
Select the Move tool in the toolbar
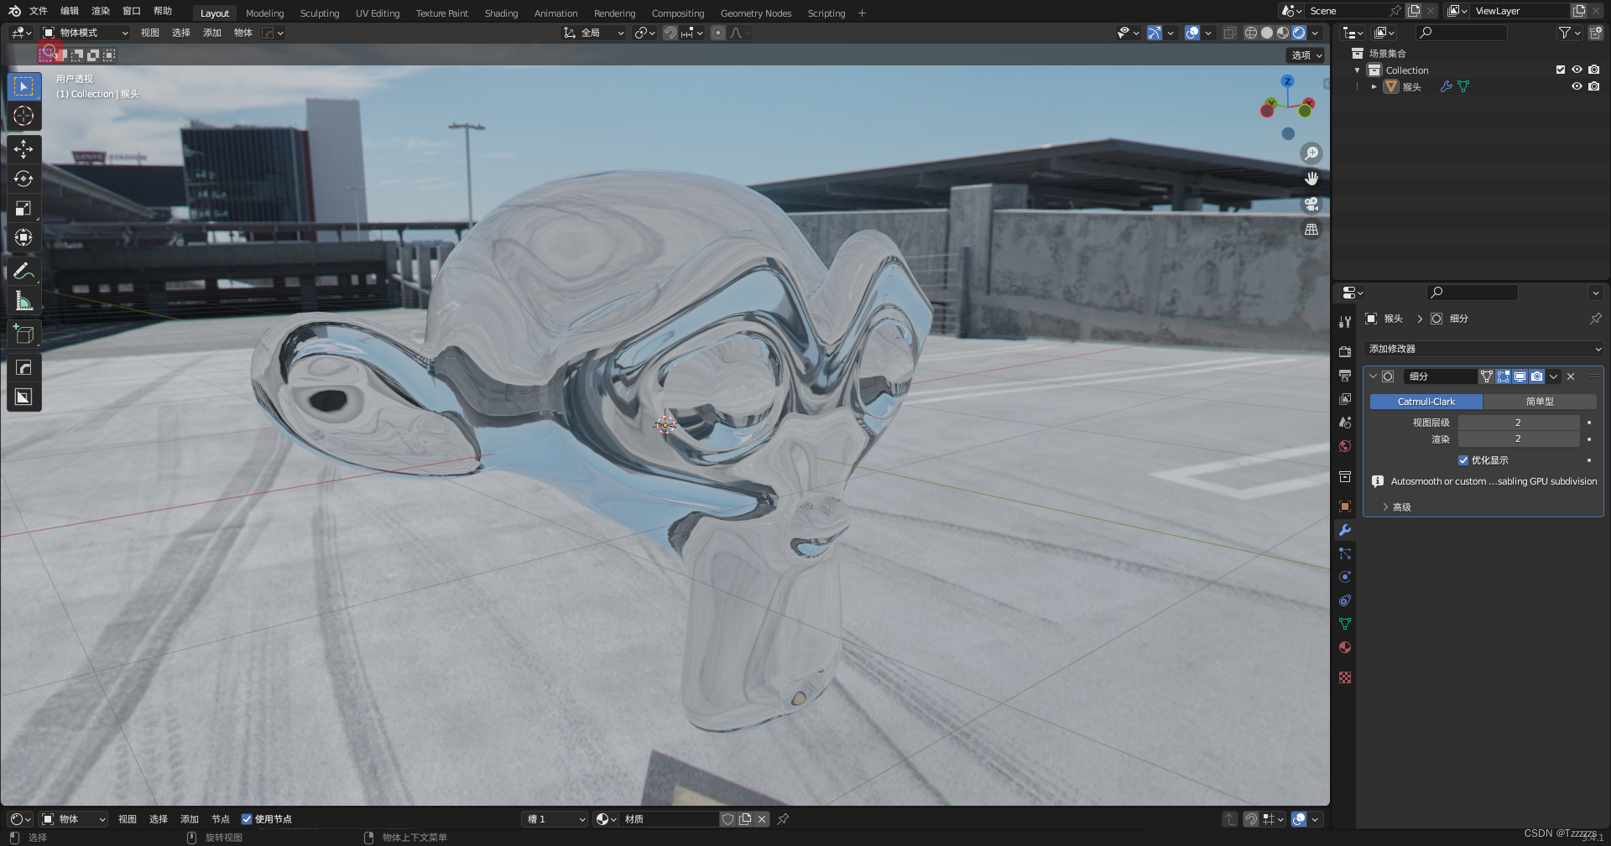pyautogui.click(x=23, y=149)
